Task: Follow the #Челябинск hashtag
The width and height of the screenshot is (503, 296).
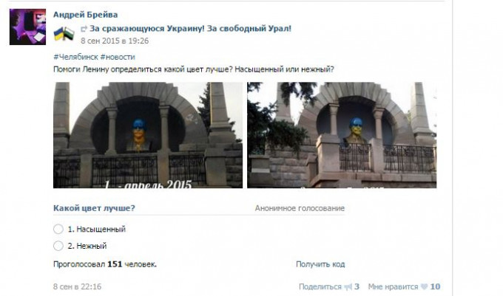Action: (75, 57)
